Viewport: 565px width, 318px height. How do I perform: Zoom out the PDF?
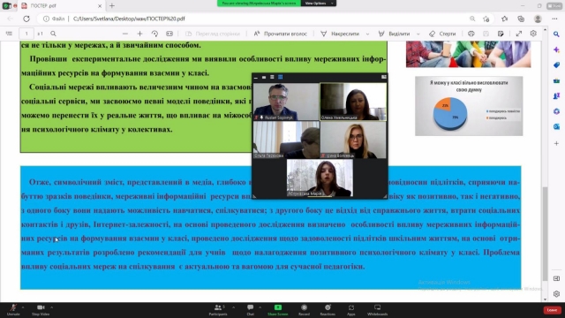click(x=125, y=34)
